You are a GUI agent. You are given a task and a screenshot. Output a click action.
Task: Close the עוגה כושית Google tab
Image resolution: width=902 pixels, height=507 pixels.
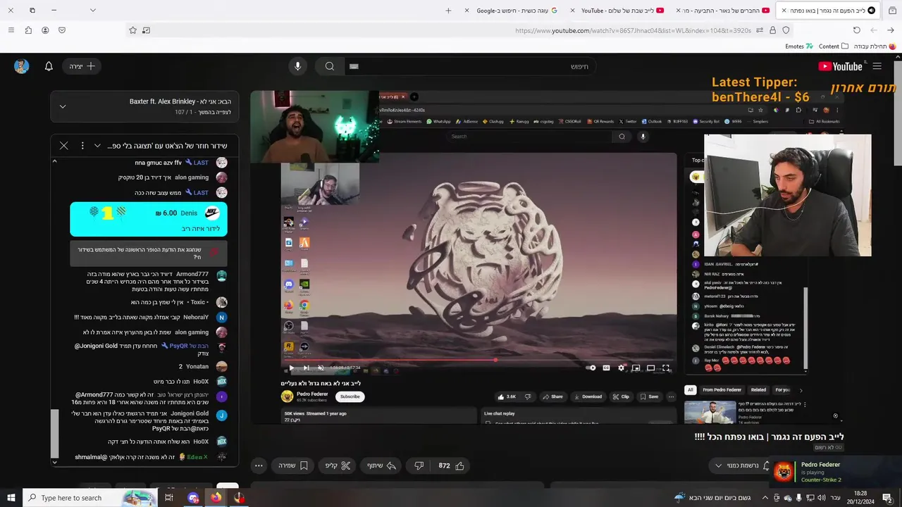pos(467,11)
